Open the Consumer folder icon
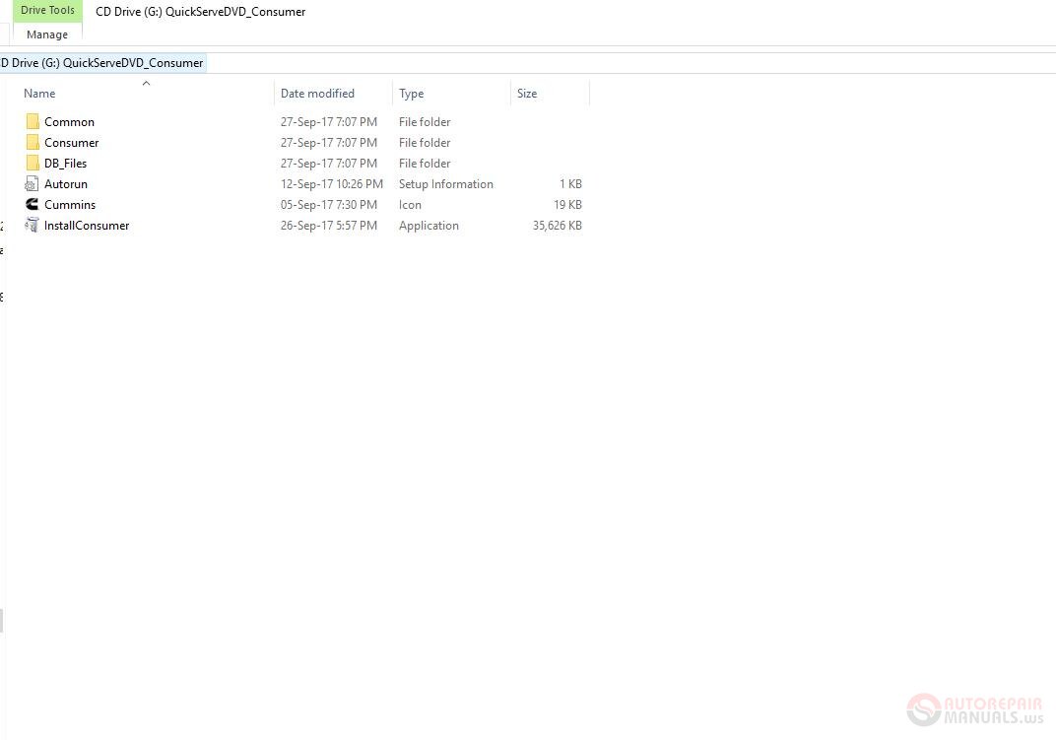 [33, 142]
